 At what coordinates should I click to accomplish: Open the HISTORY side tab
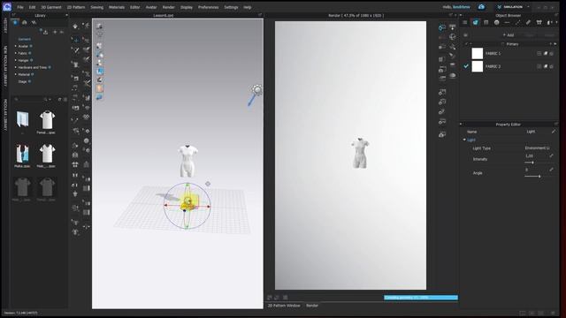[5, 26]
